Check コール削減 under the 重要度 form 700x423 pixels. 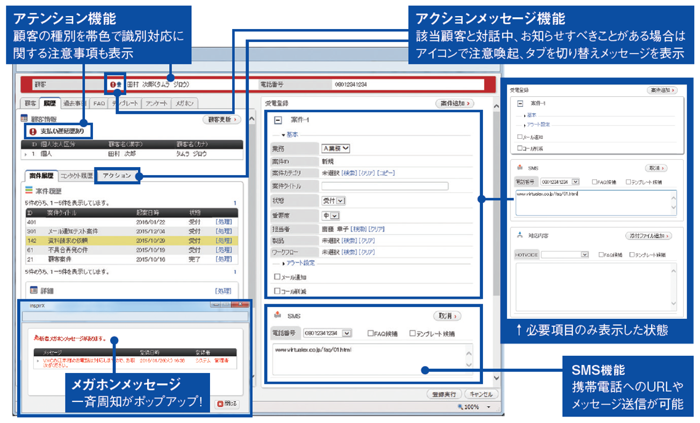277,291
